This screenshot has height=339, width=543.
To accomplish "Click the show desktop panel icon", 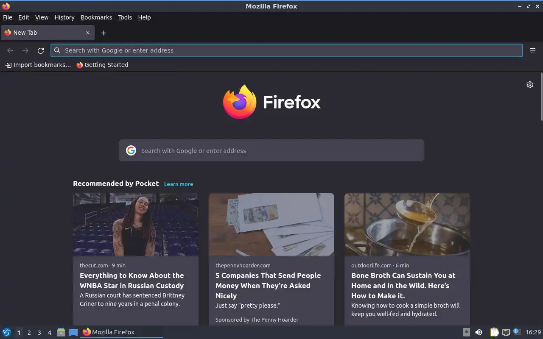I will click(x=73, y=332).
